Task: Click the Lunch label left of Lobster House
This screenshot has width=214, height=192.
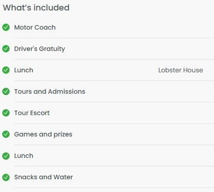Action: point(24,70)
